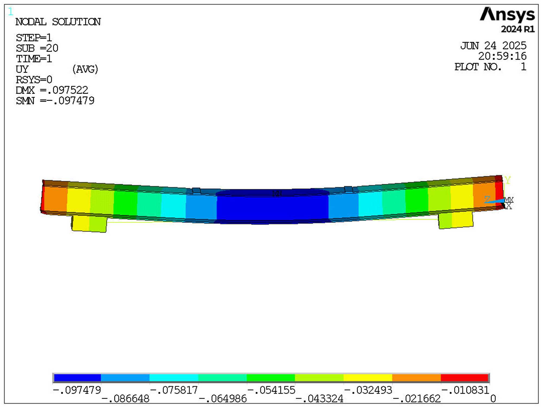Click the MX maximum marker label
Image resolution: width=543 pixels, height=408 pixels.
pyautogui.click(x=509, y=200)
